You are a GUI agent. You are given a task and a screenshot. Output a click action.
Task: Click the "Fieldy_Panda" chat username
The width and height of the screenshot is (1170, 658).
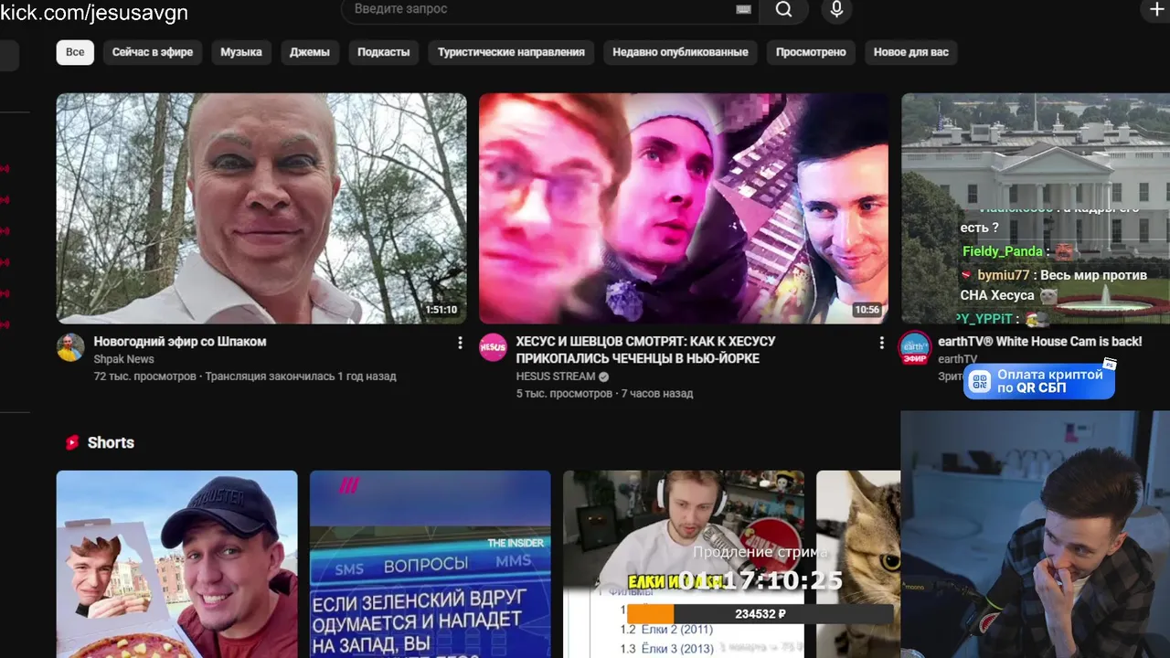(1003, 251)
